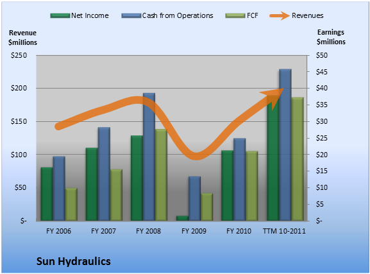
Task: Select the 'Cash from Operations' legend label
Action: click(x=178, y=15)
